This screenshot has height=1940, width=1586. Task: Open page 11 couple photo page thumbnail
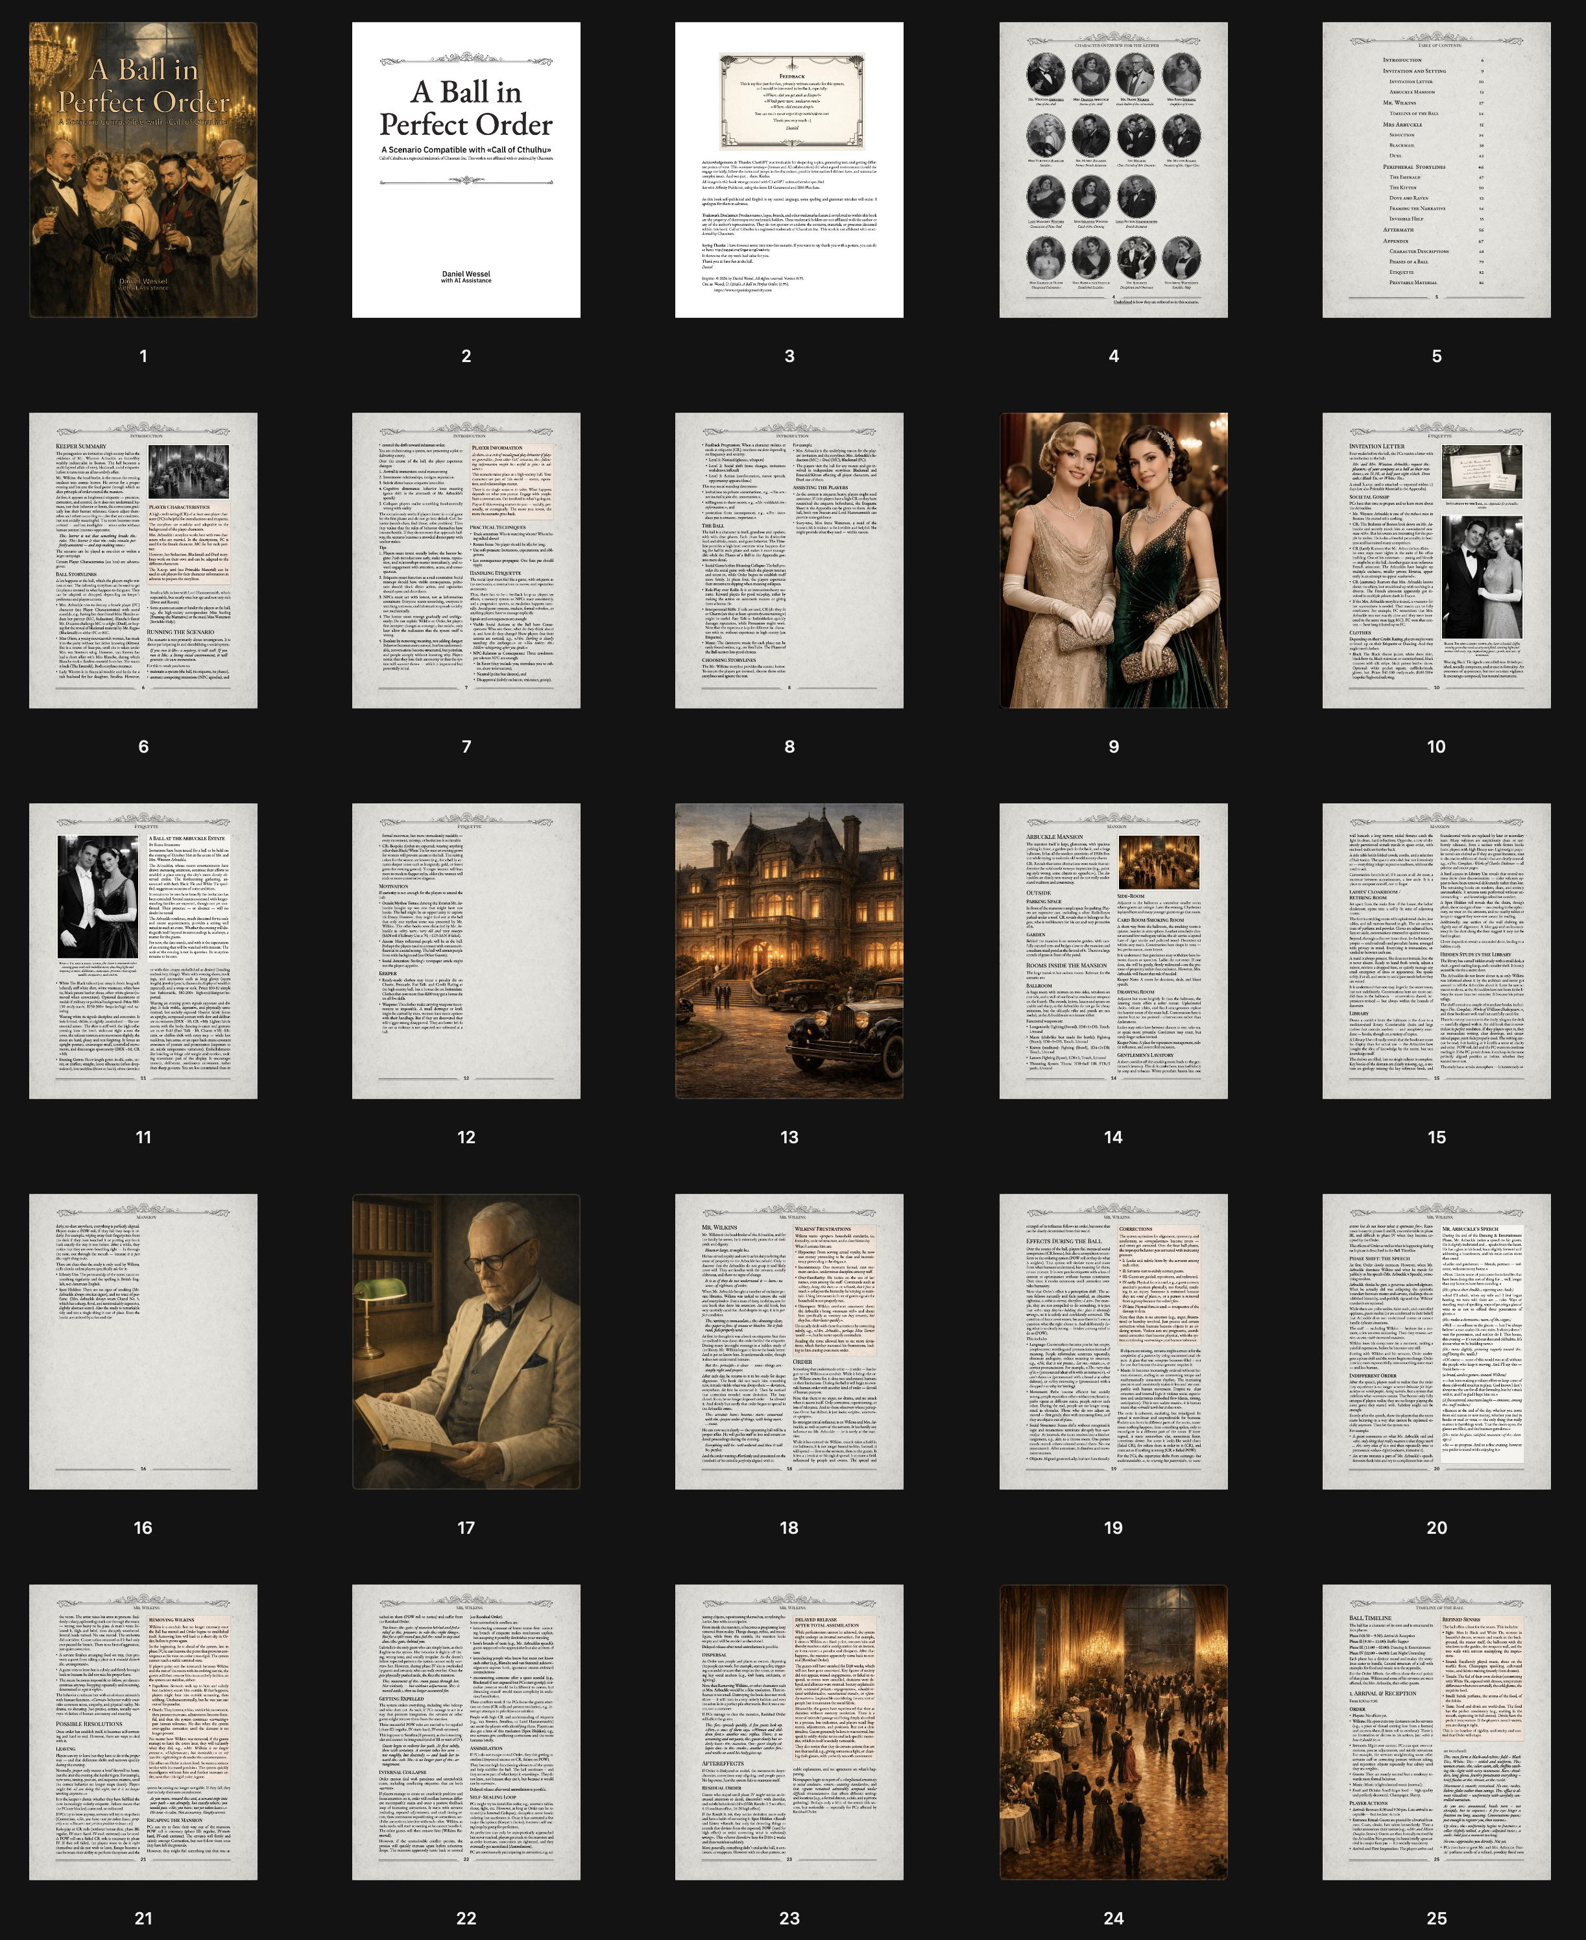(143, 951)
